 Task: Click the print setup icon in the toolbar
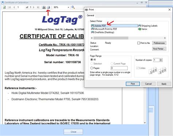[x=44, y=7]
